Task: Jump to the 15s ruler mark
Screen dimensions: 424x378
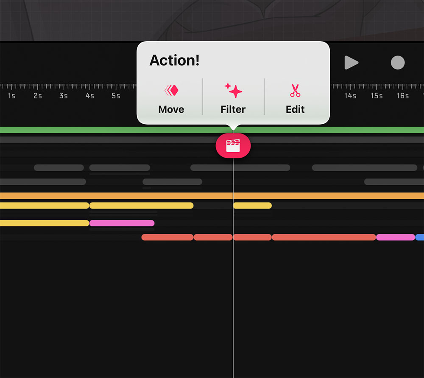Action: pyautogui.click(x=377, y=96)
